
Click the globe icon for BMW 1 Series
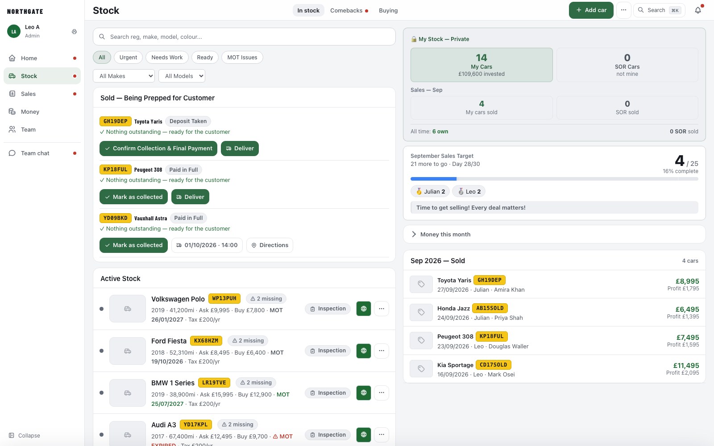(364, 393)
